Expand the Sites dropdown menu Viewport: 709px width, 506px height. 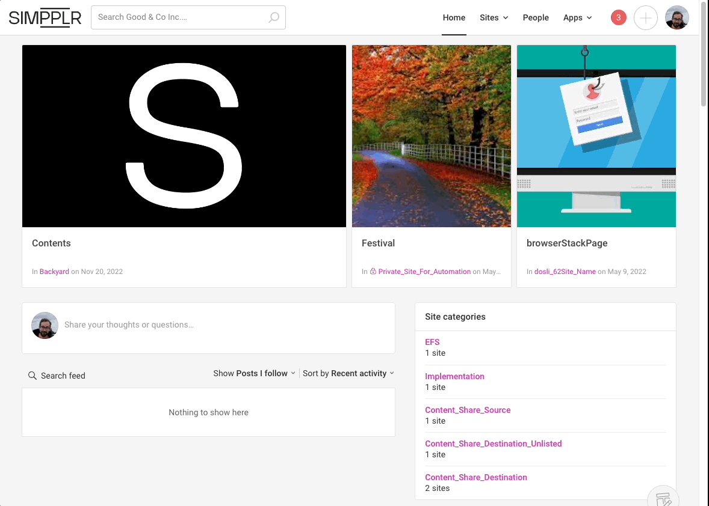coord(494,17)
